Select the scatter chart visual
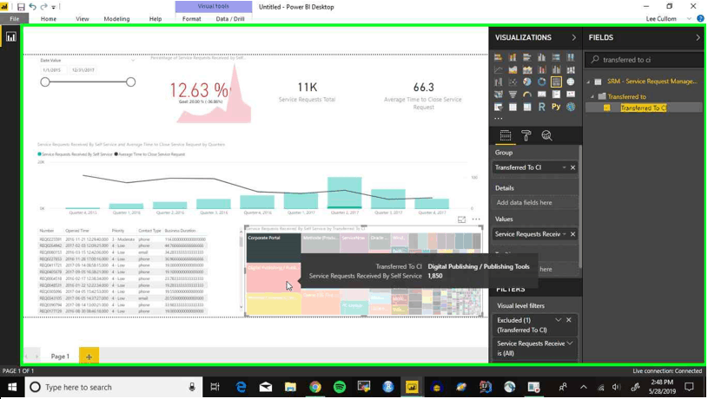The width and height of the screenshot is (708, 399). [x=513, y=82]
